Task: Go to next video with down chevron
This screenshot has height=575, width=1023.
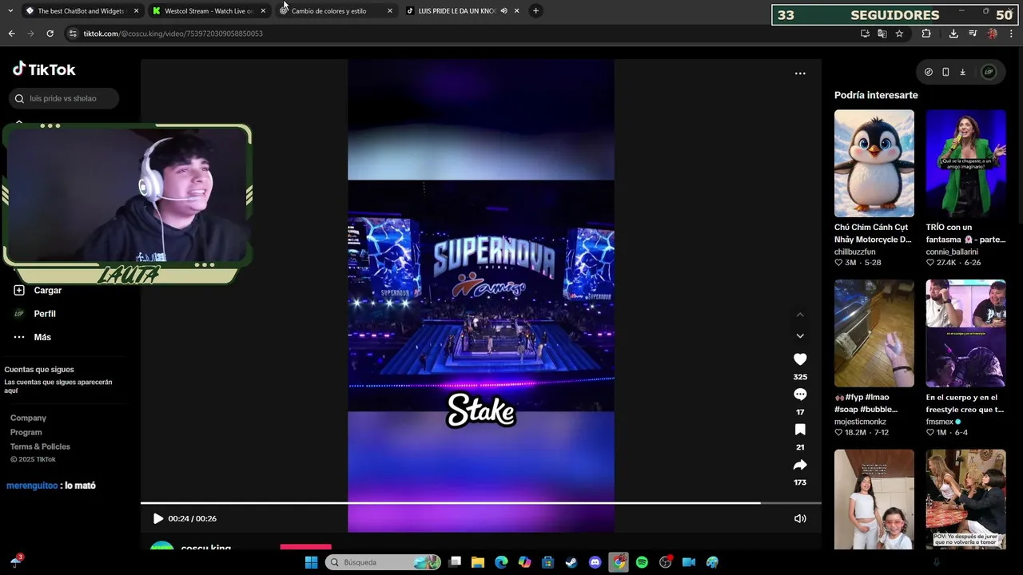Action: click(x=800, y=335)
